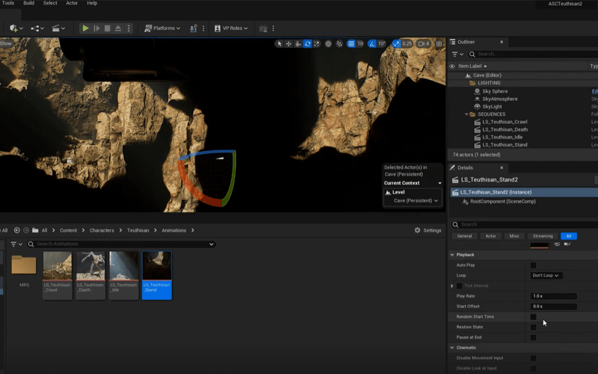Image resolution: width=598 pixels, height=374 pixels.
Task: Activate the Rotate transform tool
Action: [307, 44]
